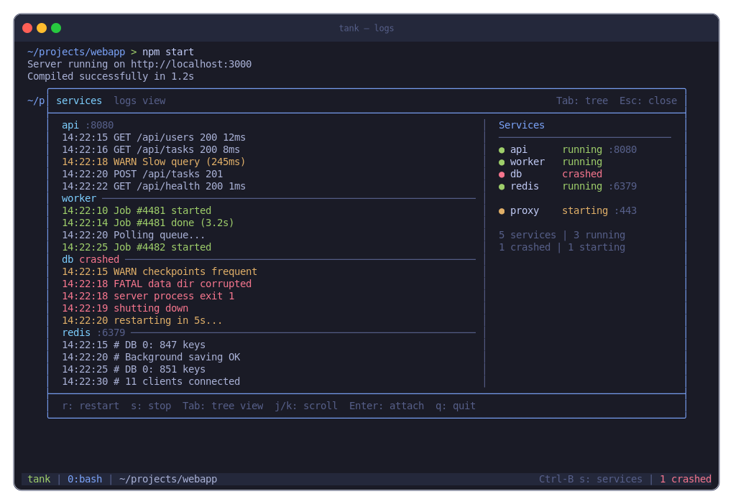Click the 'POST /api/tasks 201' log line

(x=142, y=174)
